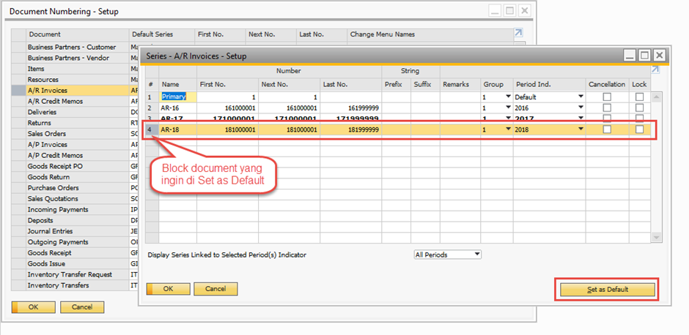
Task: Click First No. 161000001 for AR-16
Action: pos(228,108)
